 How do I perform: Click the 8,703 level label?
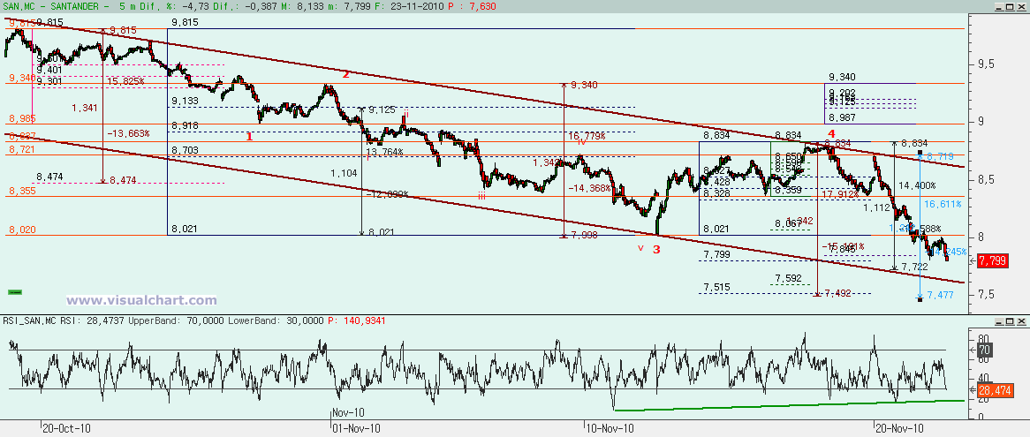184,151
